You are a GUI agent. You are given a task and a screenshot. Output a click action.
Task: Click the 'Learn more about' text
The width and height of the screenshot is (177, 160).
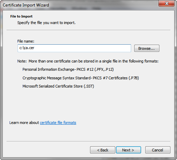(x=24, y=123)
